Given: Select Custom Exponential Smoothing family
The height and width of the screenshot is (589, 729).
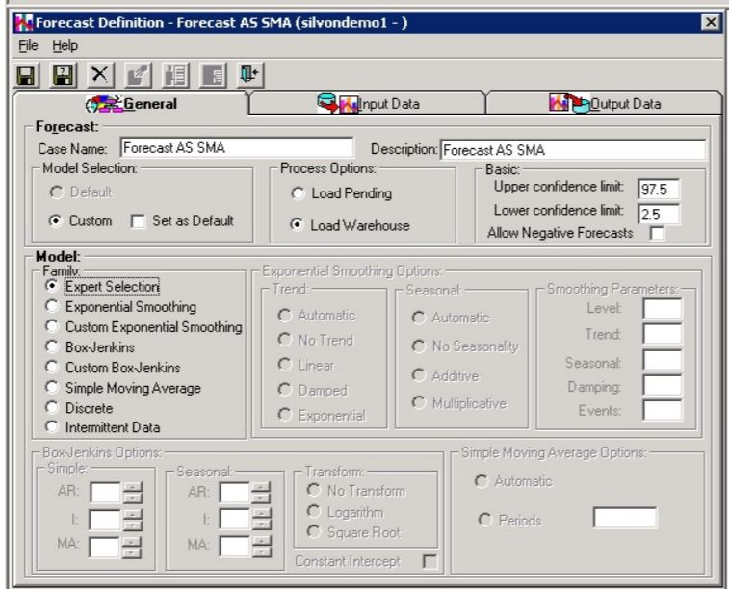Looking at the screenshot, I should click(52, 326).
